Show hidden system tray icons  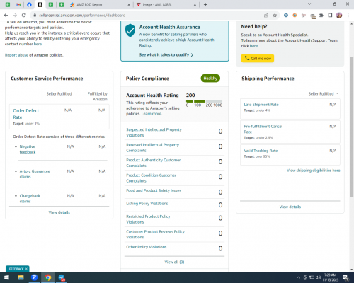tap(298, 277)
